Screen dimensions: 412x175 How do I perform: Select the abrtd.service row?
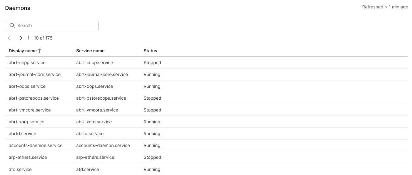[x=22, y=134]
